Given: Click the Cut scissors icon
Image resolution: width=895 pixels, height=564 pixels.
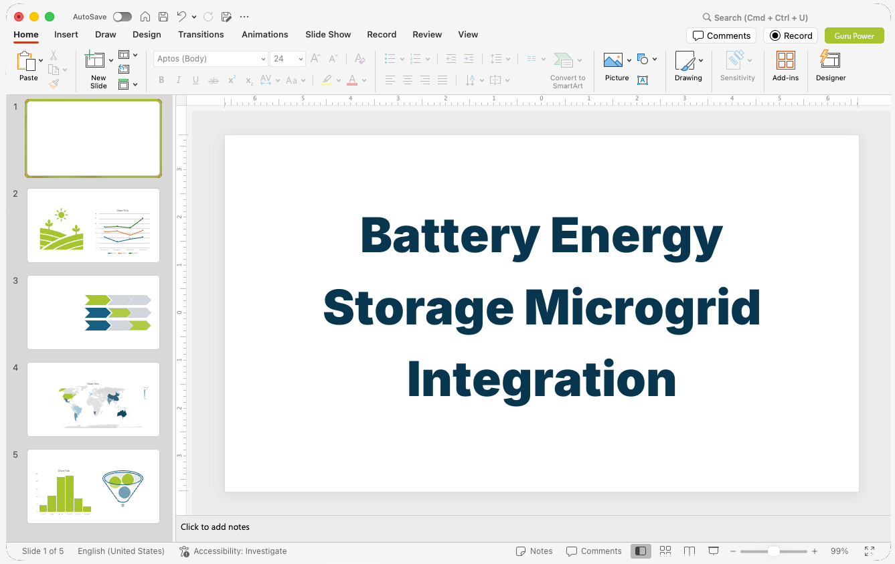Looking at the screenshot, I should click(x=54, y=56).
